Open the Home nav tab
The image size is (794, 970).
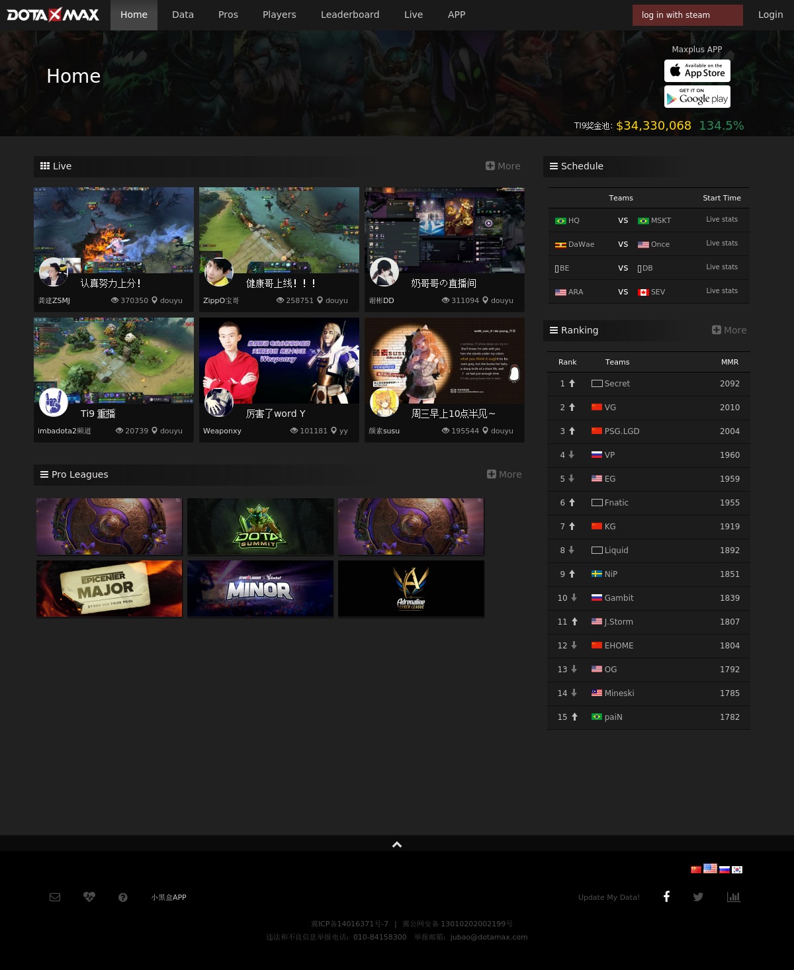134,15
